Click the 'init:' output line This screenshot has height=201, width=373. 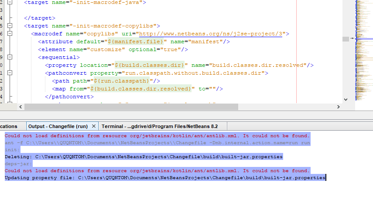[x=12, y=149]
